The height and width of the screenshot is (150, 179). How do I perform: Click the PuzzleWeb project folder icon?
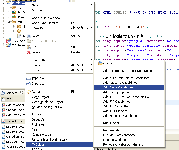pos(9,2)
